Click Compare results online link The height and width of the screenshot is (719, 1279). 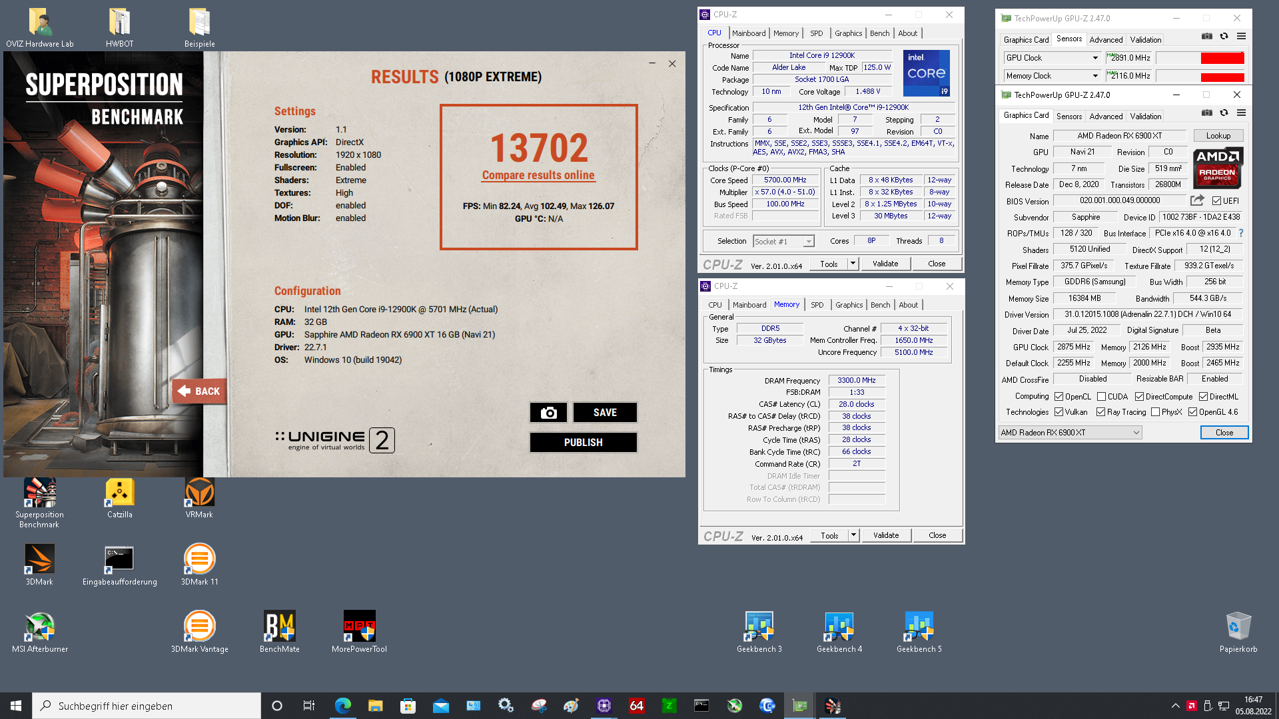(538, 175)
